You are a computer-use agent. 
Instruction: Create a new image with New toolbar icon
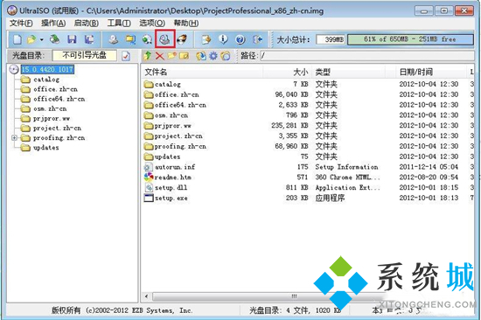pyautogui.click(x=17, y=39)
